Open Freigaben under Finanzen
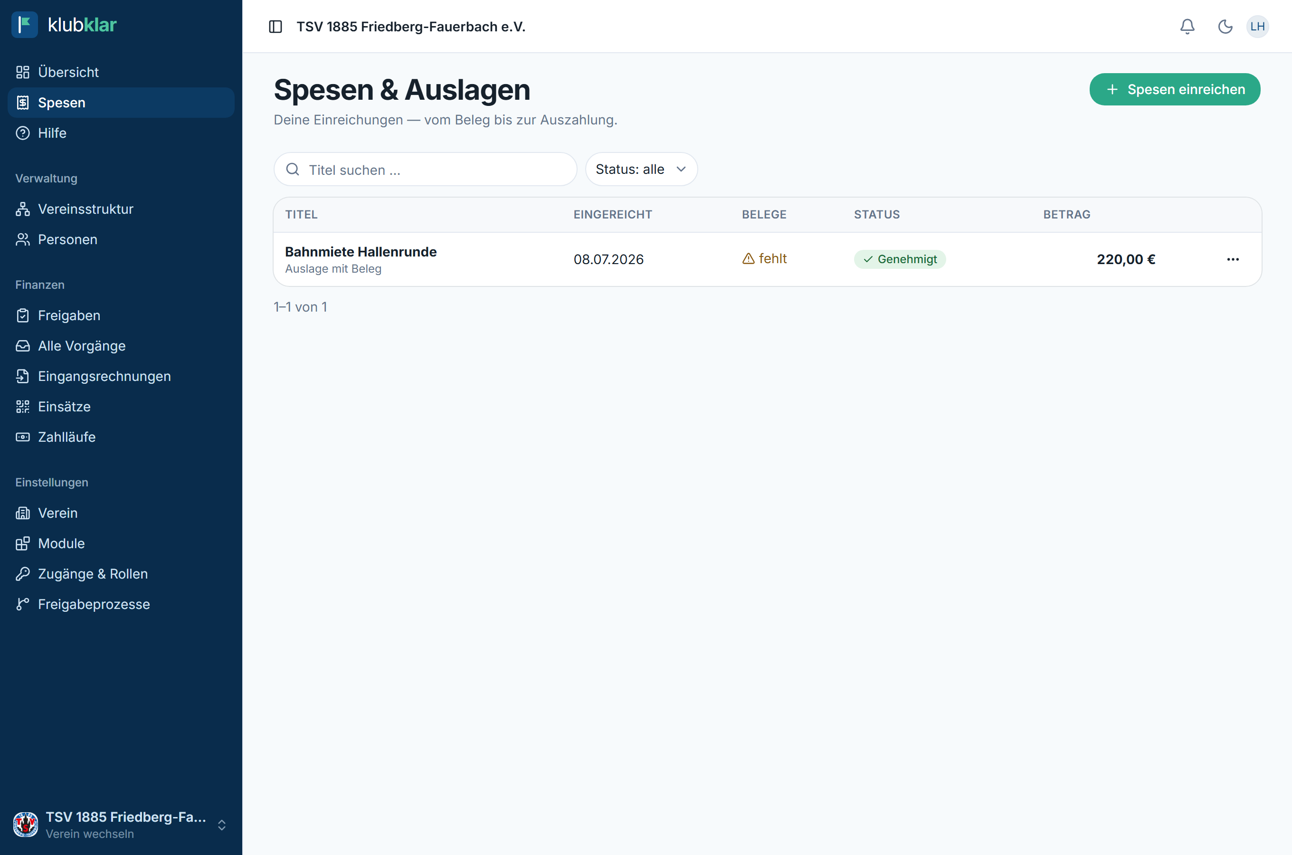 coord(121,315)
